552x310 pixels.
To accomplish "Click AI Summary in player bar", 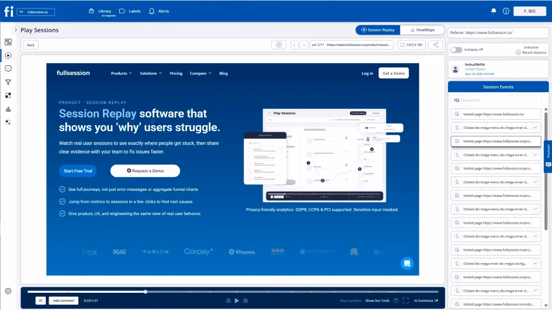I will tap(426, 300).
